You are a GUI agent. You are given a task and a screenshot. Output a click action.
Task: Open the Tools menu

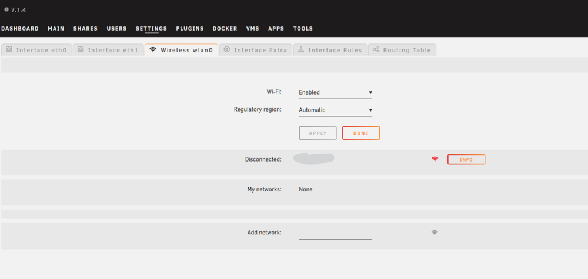[303, 28]
